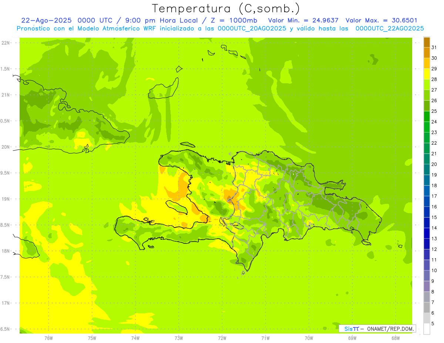Image resolution: width=444 pixels, height=343 pixels.
Task: Click the '29' value on the color scale
Action: (434, 69)
